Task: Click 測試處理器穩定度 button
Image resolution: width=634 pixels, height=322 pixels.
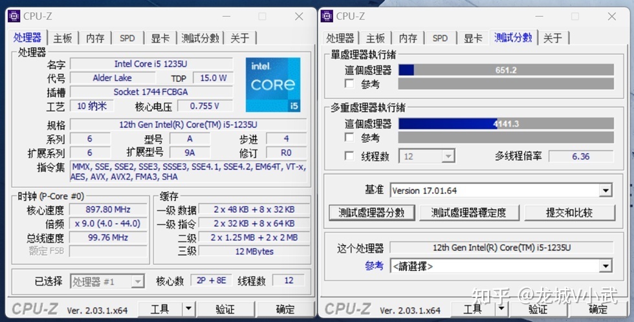Action: click(468, 213)
